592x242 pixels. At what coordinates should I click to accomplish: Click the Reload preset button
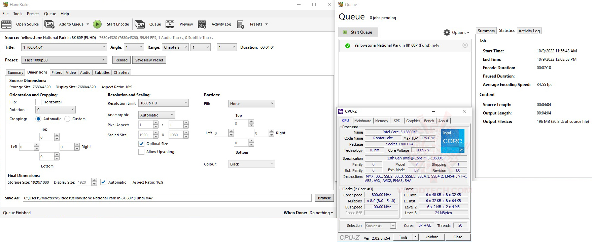click(x=121, y=60)
